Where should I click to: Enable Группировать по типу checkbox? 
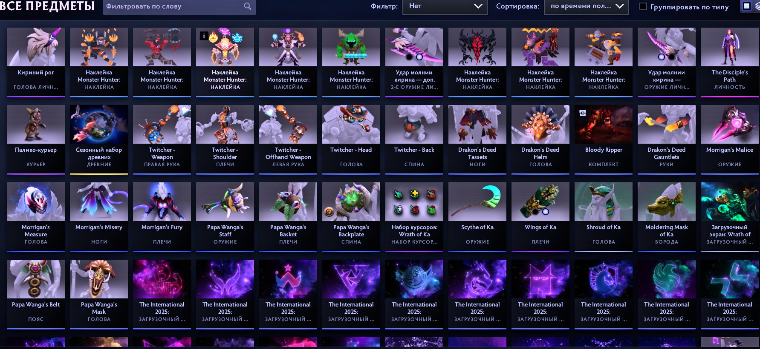pyautogui.click(x=643, y=6)
